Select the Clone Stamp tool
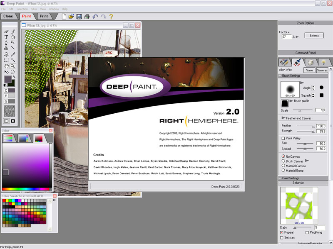This screenshot has width=333, height=249. click(x=6, y=48)
